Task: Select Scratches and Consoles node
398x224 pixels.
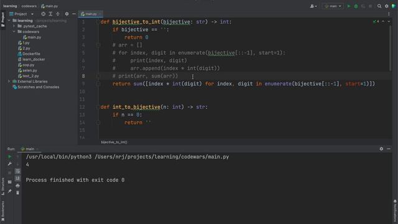Action: pos(36,87)
